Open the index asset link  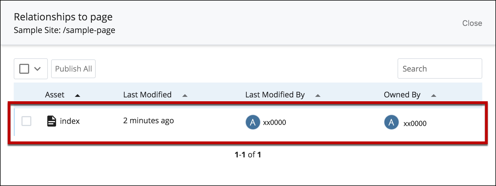coord(70,121)
